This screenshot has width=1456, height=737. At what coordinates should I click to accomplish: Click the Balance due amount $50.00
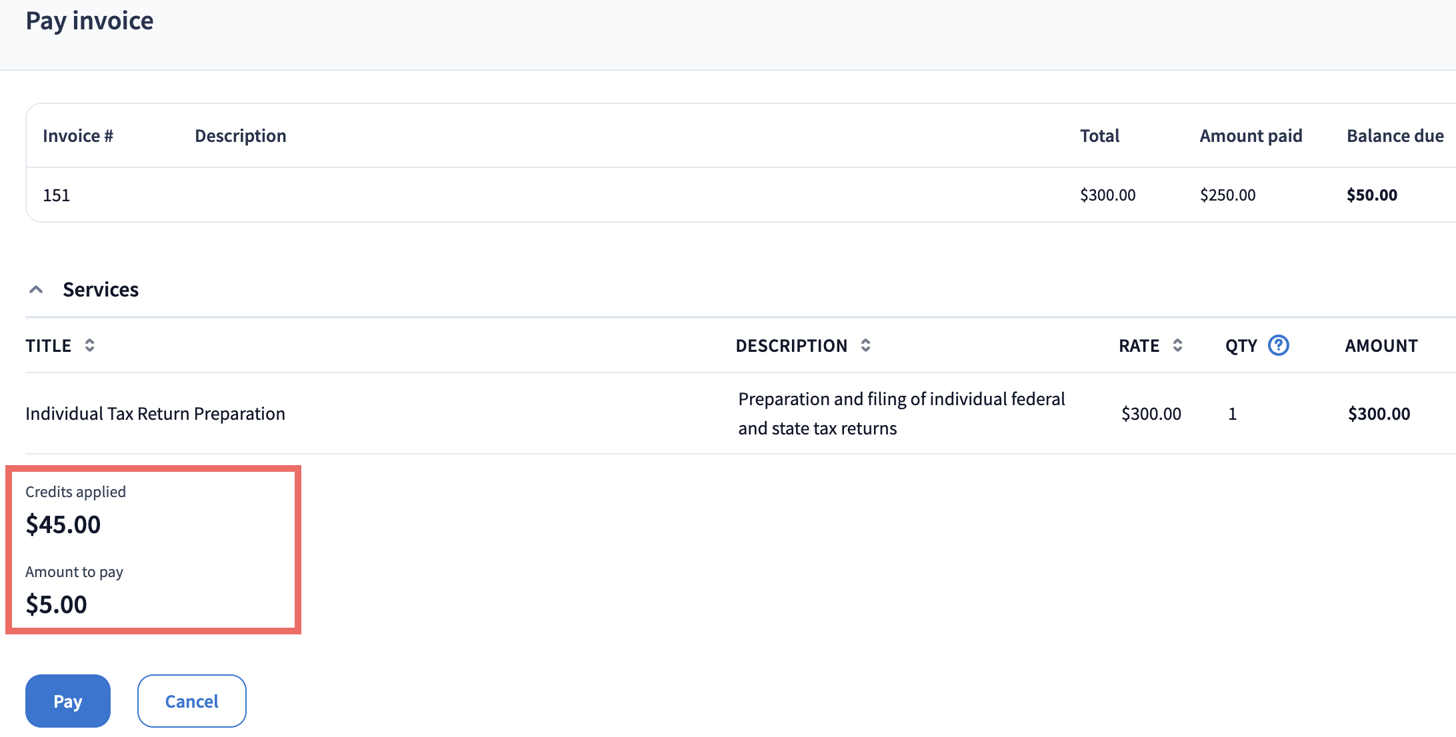(x=1371, y=195)
